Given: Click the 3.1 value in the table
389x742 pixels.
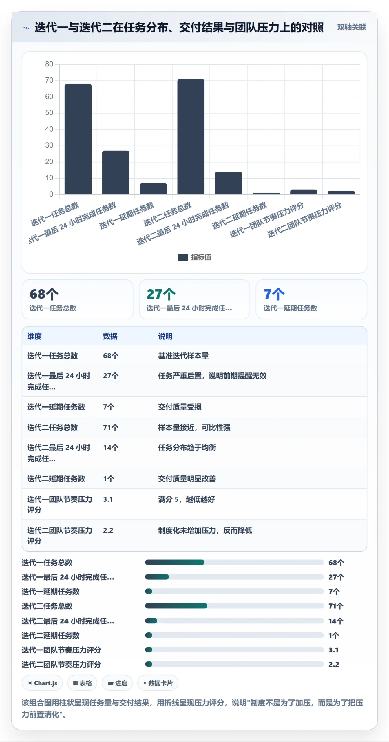Looking at the screenshot, I should click(x=108, y=499).
